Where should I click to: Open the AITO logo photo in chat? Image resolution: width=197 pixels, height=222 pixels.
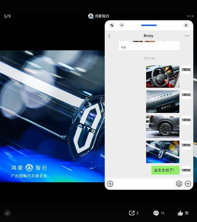(x=163, y=152)
